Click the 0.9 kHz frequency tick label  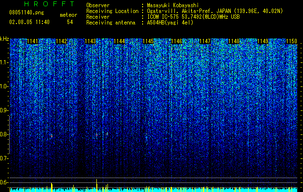[x=4, y=110]
